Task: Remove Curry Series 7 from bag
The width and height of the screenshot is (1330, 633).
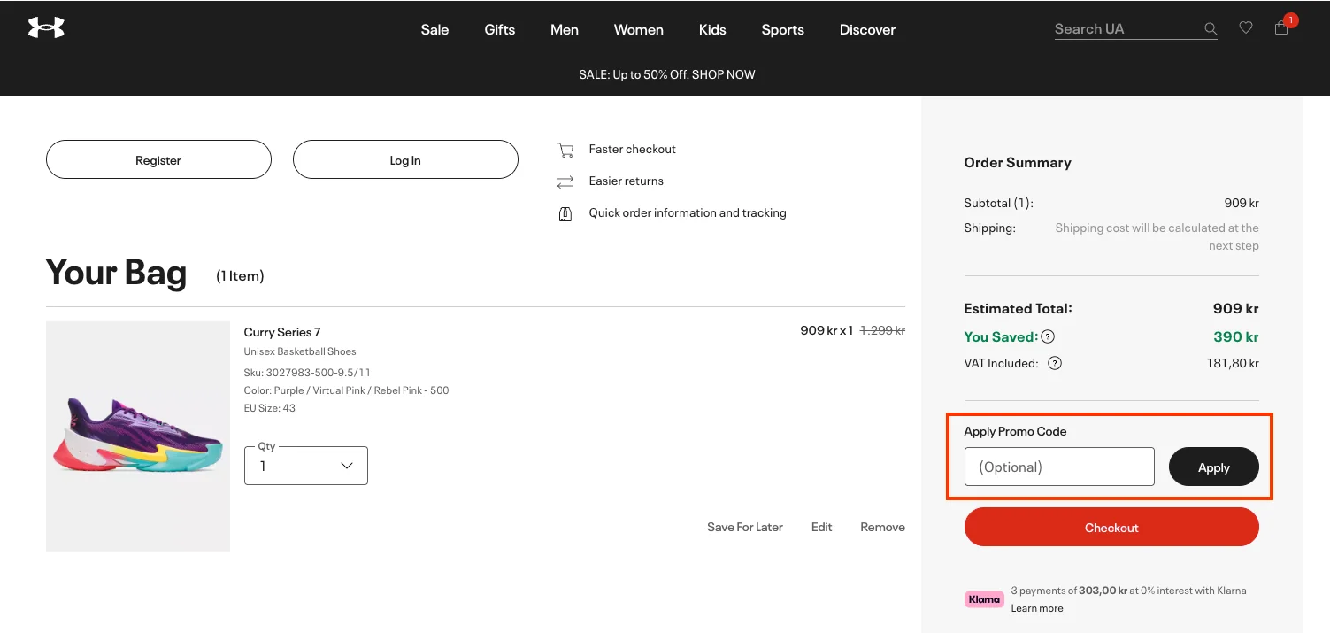Action: [882, 527]
